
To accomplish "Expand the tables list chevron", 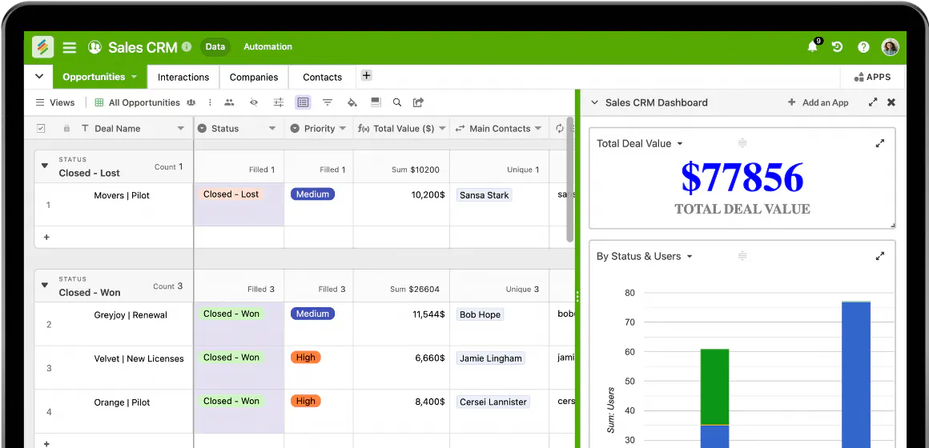I will coord(39,76).
